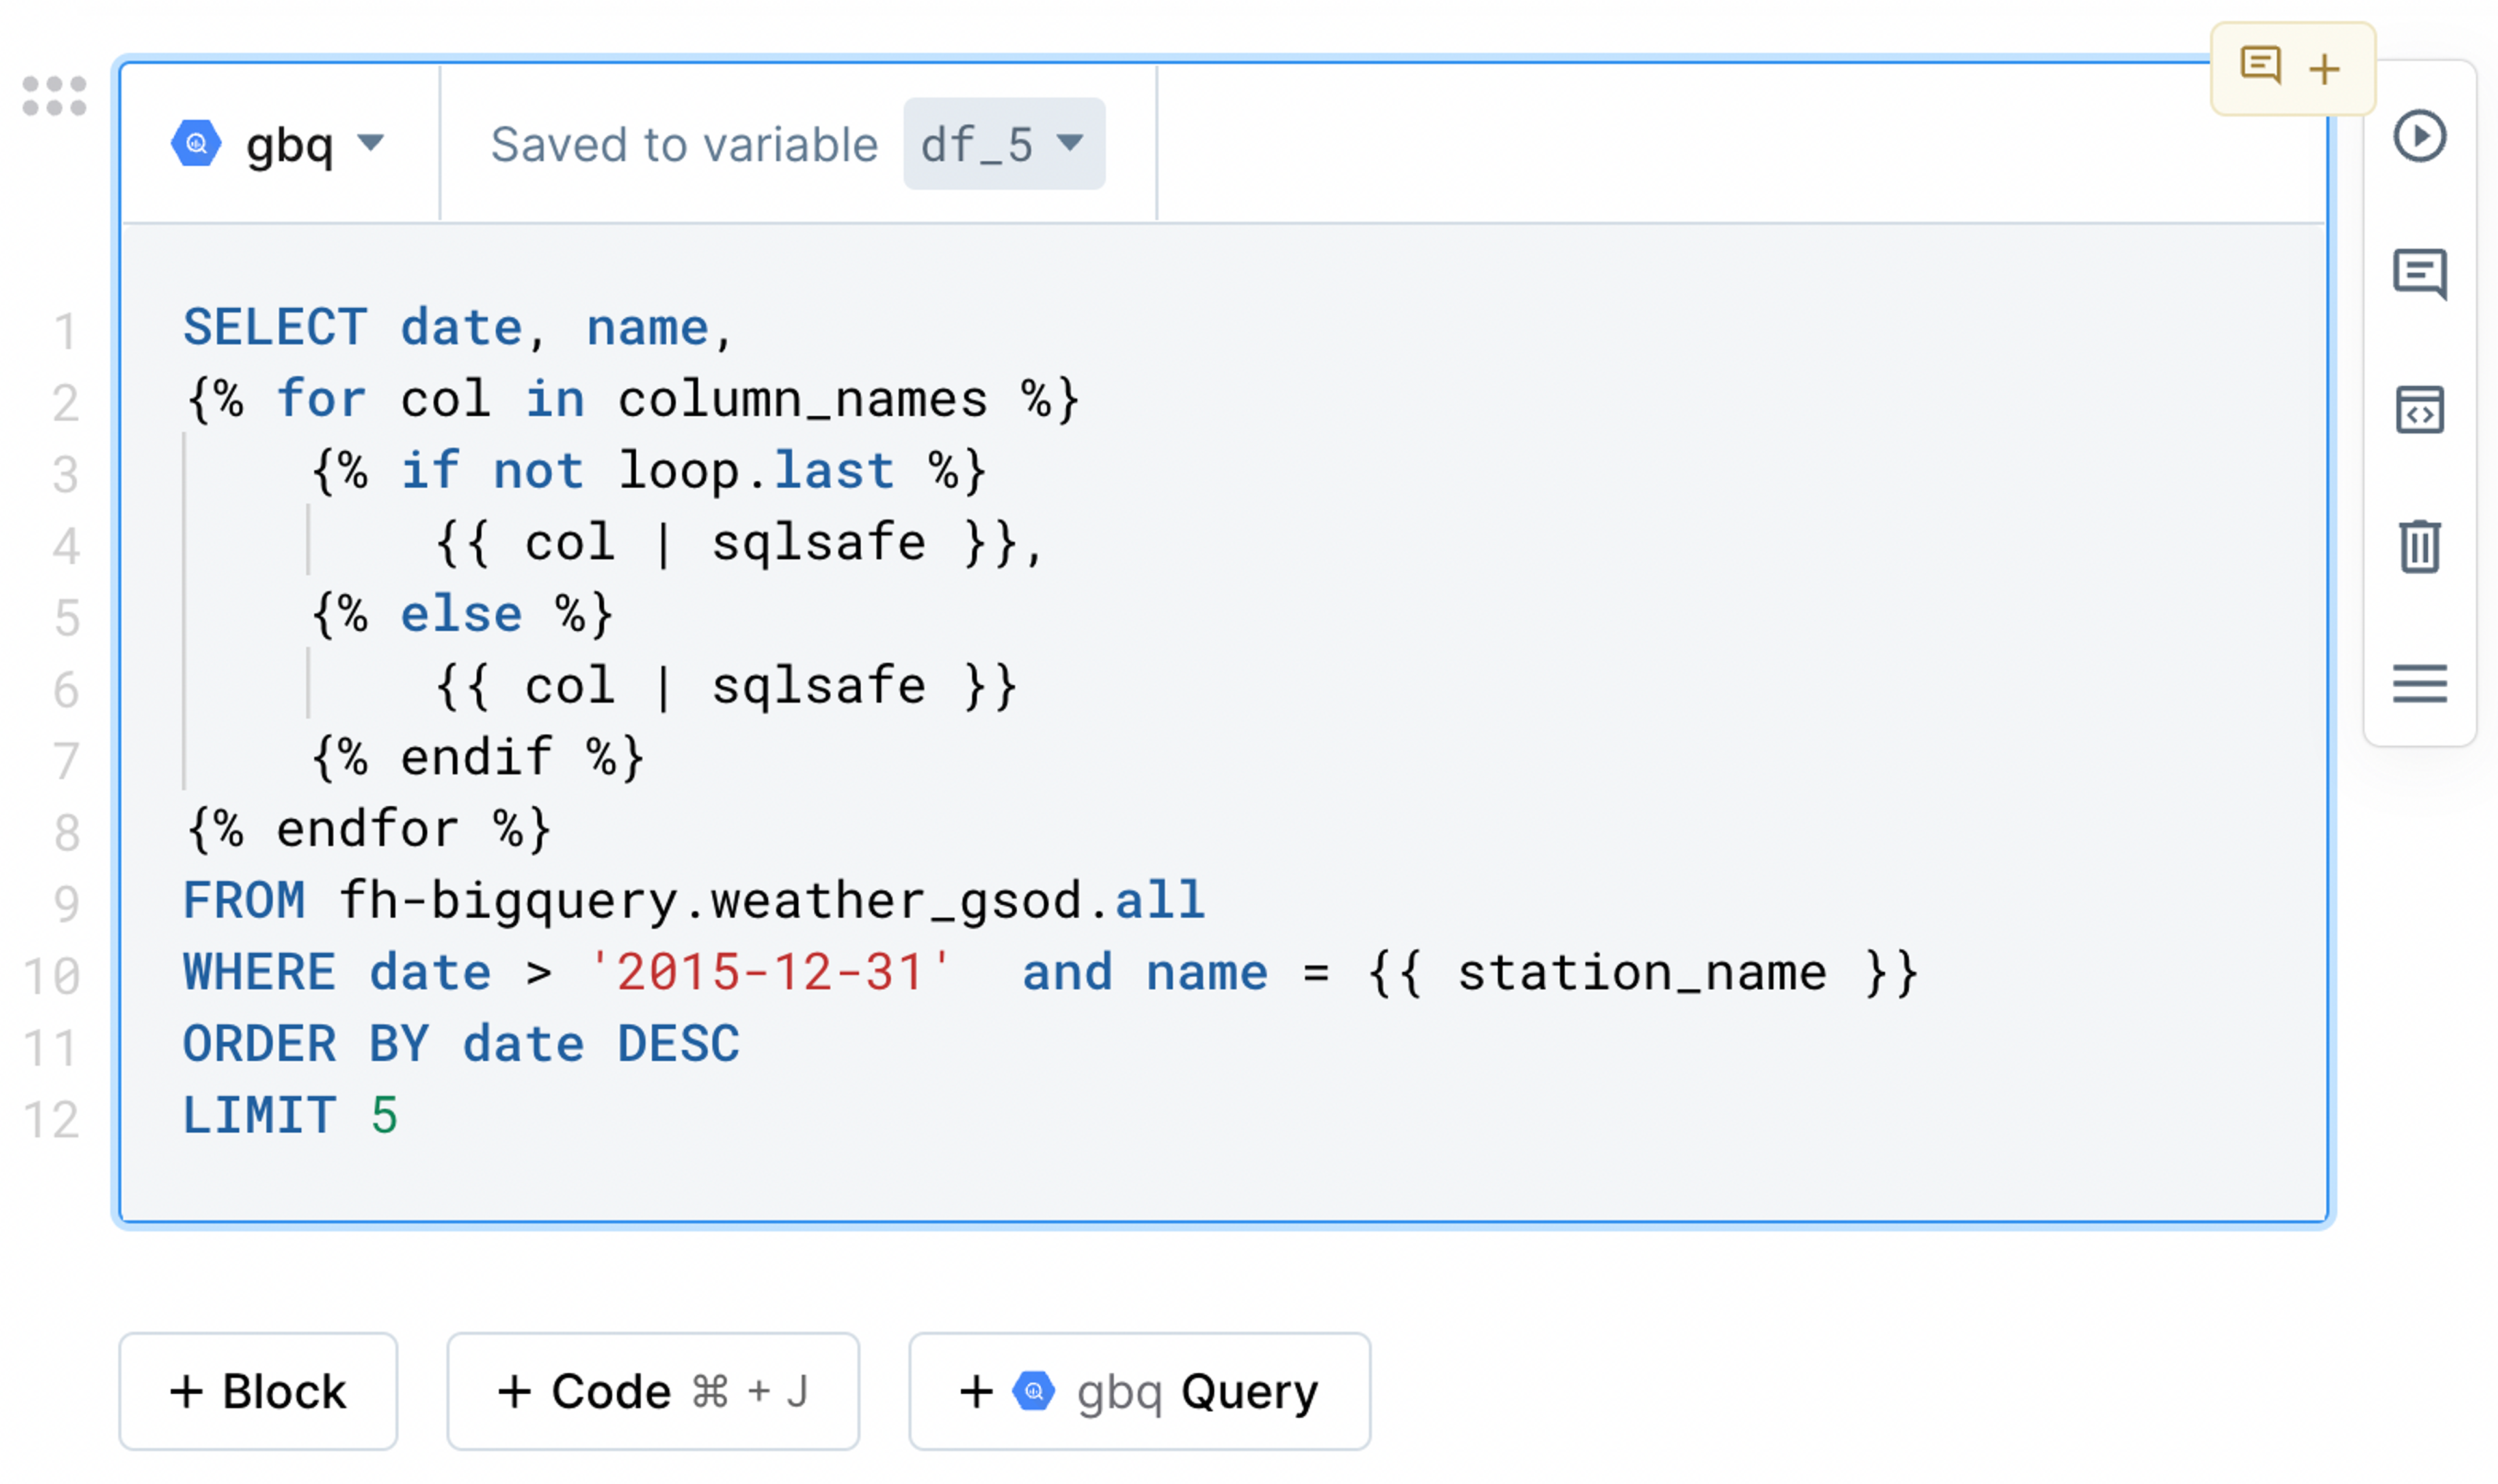Grab the six-dot drag handle of the cell
This screenshot has height=1484, width=2498.
click(54, 96)
